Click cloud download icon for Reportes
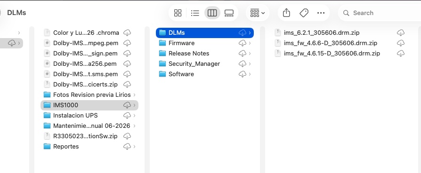The image size is (421, 173). 127,147
